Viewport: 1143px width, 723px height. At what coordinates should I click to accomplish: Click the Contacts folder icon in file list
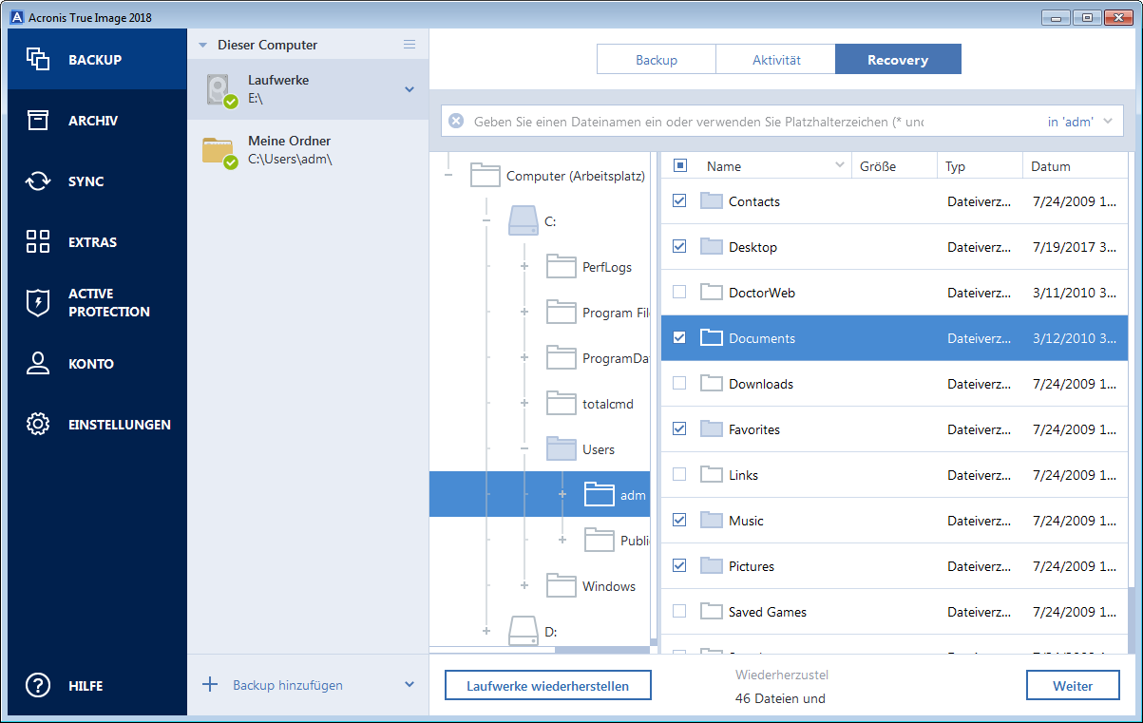click(712, 200)
